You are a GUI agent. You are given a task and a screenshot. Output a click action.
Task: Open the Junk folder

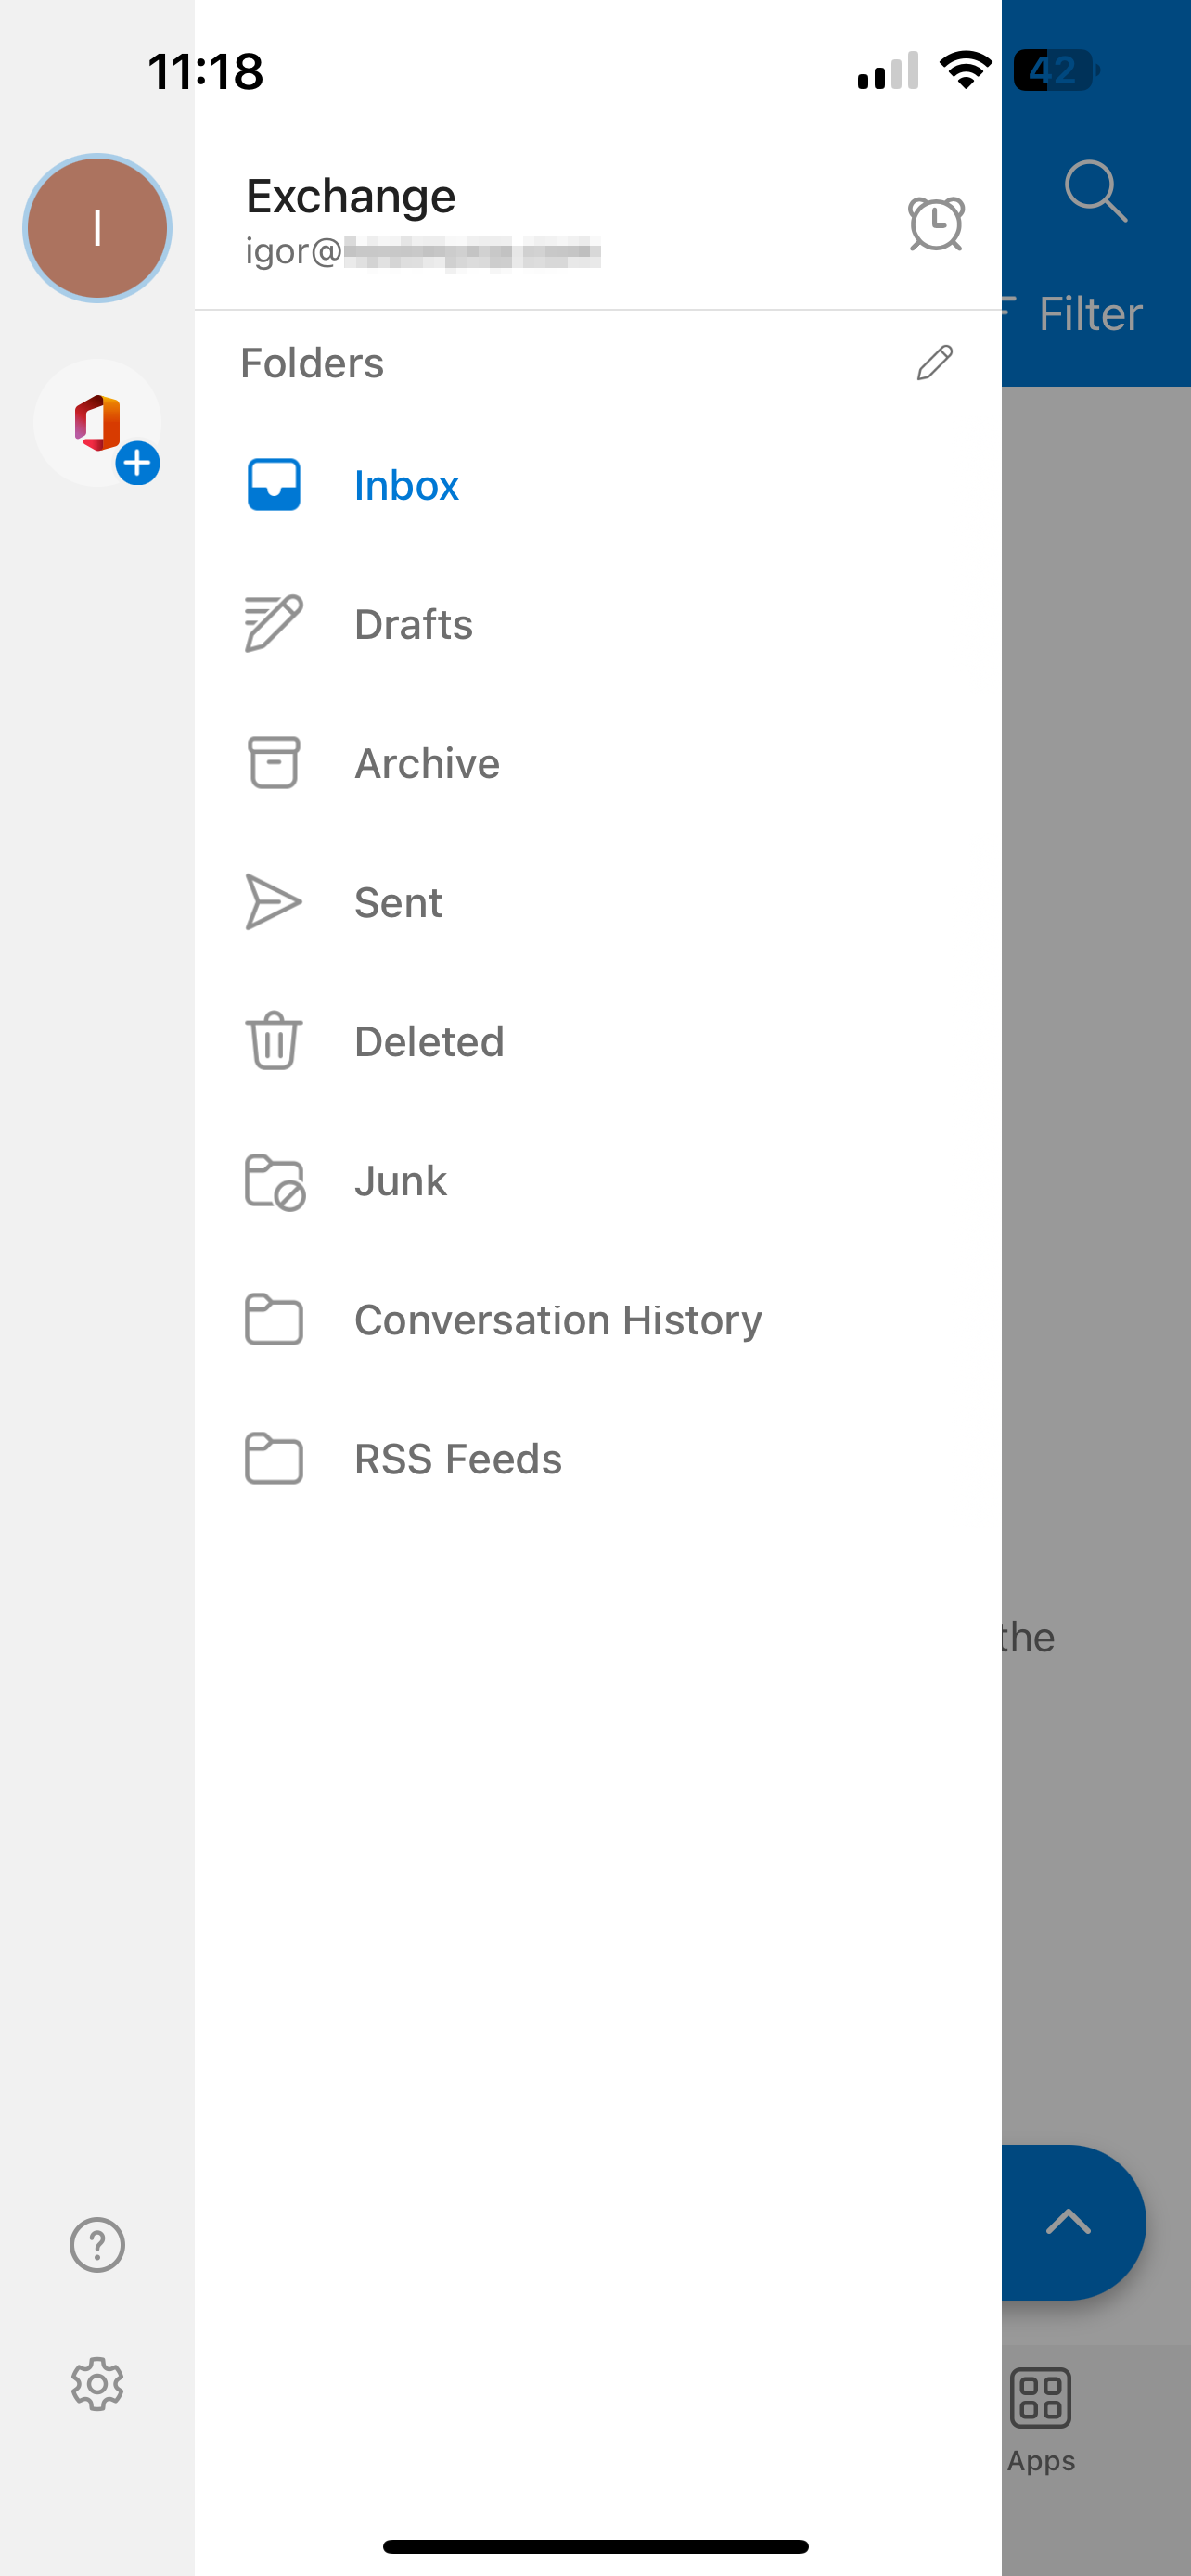point(400,1181)
